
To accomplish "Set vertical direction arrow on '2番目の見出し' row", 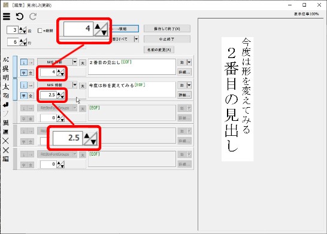I will coord(24,62).
